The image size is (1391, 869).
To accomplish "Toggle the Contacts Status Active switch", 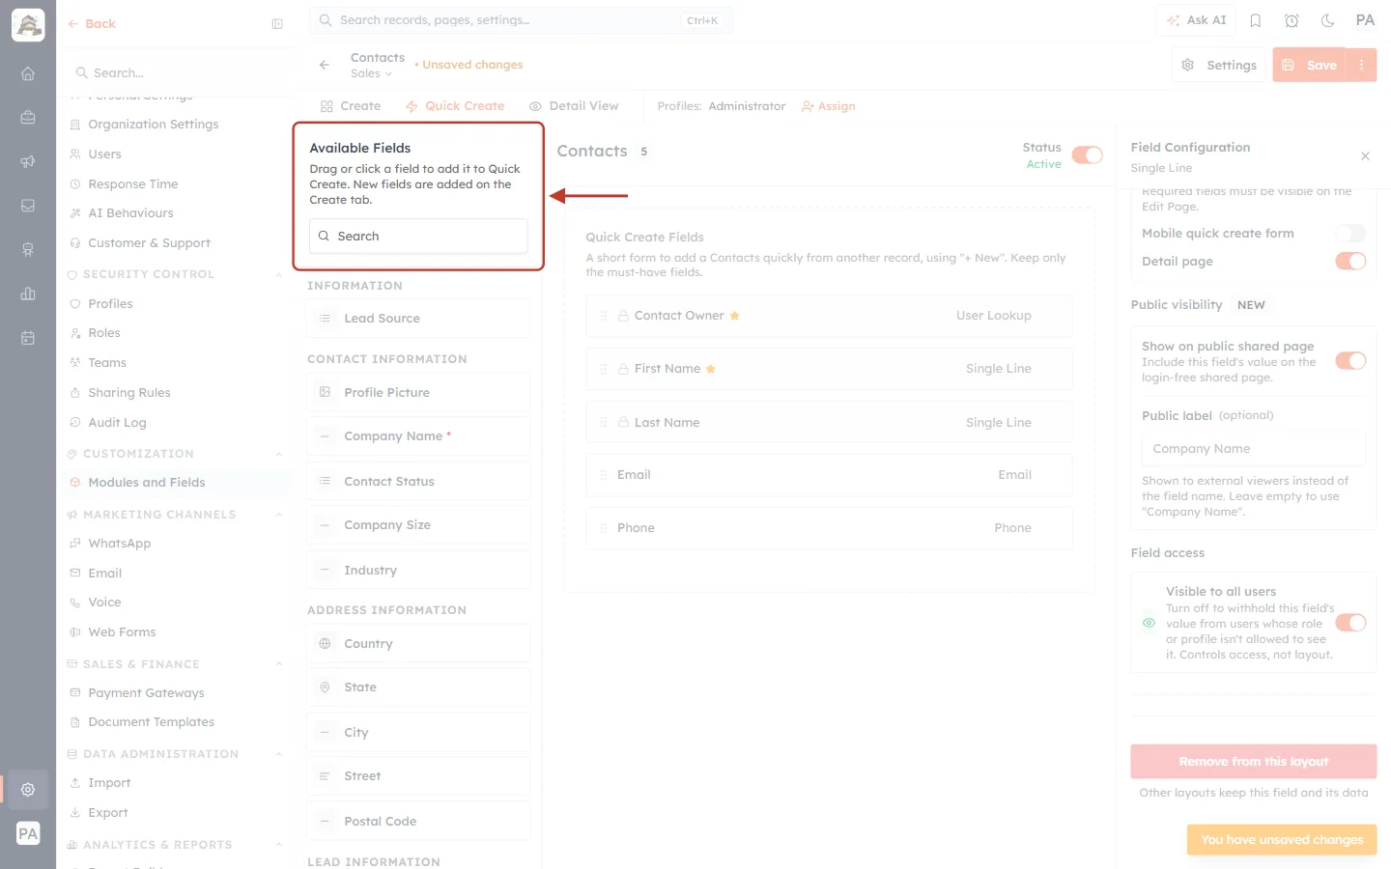I will [x=1088, y=155].
